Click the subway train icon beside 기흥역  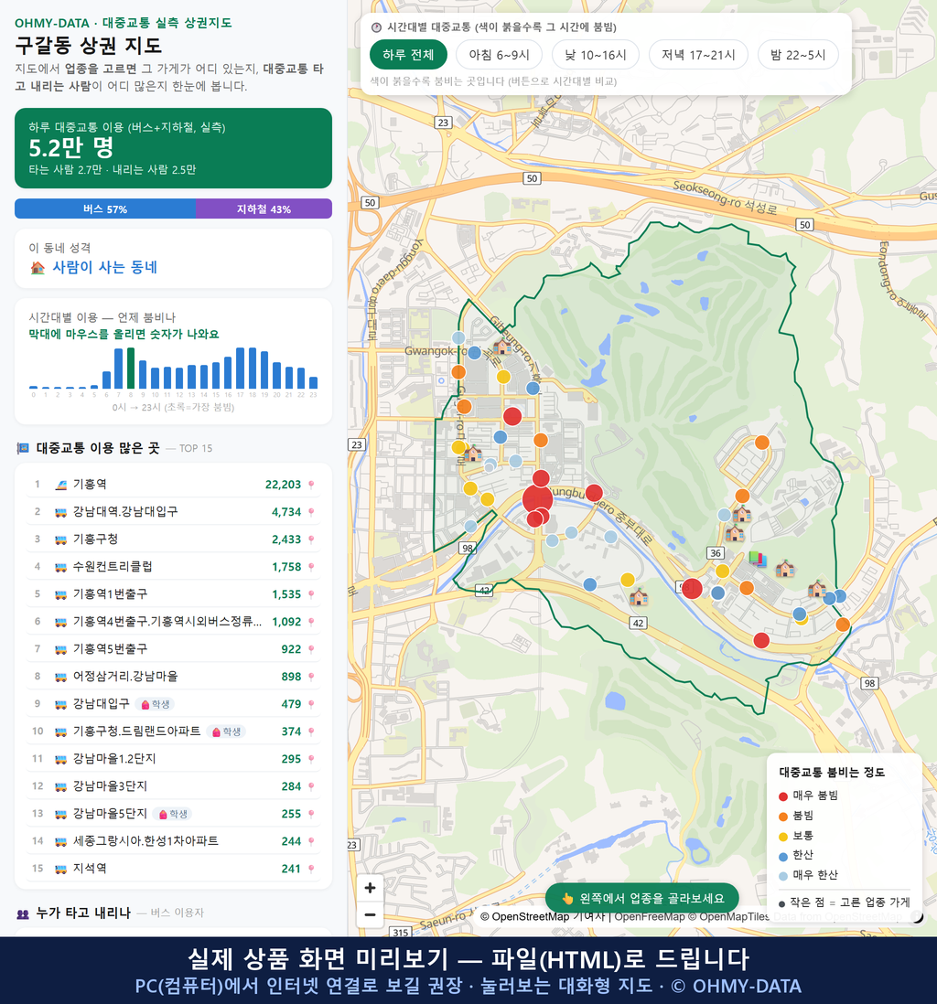[x=61, y=485]
